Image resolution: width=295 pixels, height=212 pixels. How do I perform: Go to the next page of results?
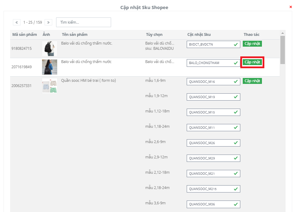(48, 22)
